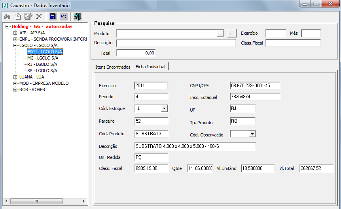Click the Vl.Unitário field
This screenshot has width=341, height=209.
[257, 168]
